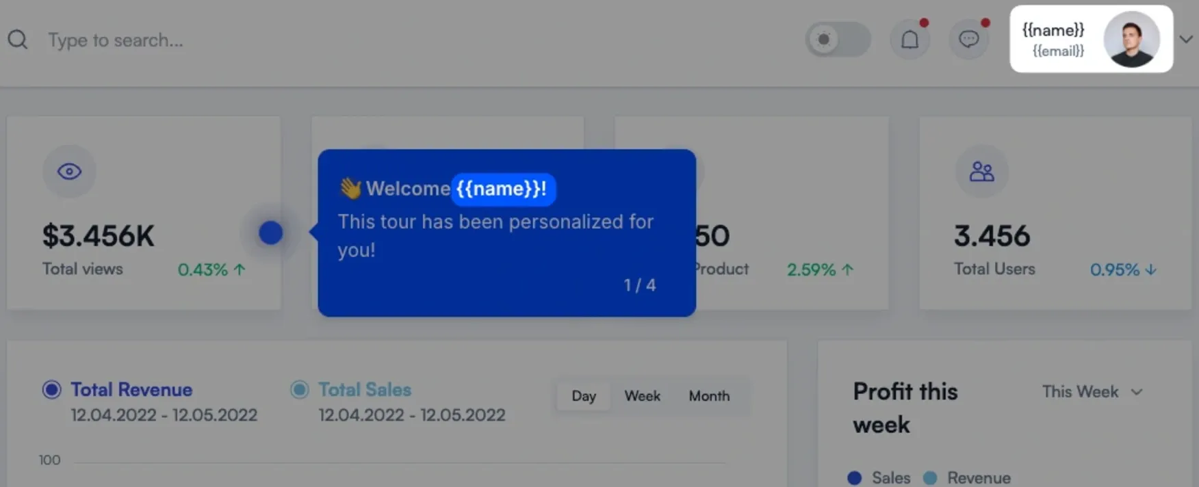Click the waving hand emoji in tour
Image resolution: width=1199 pixels, height=487 pixels.
point(350,188)
